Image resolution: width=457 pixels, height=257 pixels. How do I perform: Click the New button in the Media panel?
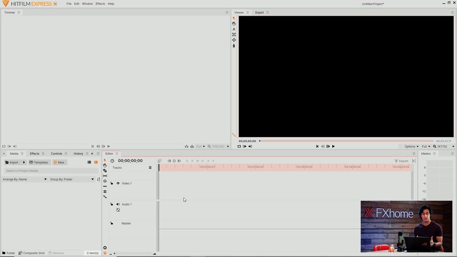pos(61,162)
